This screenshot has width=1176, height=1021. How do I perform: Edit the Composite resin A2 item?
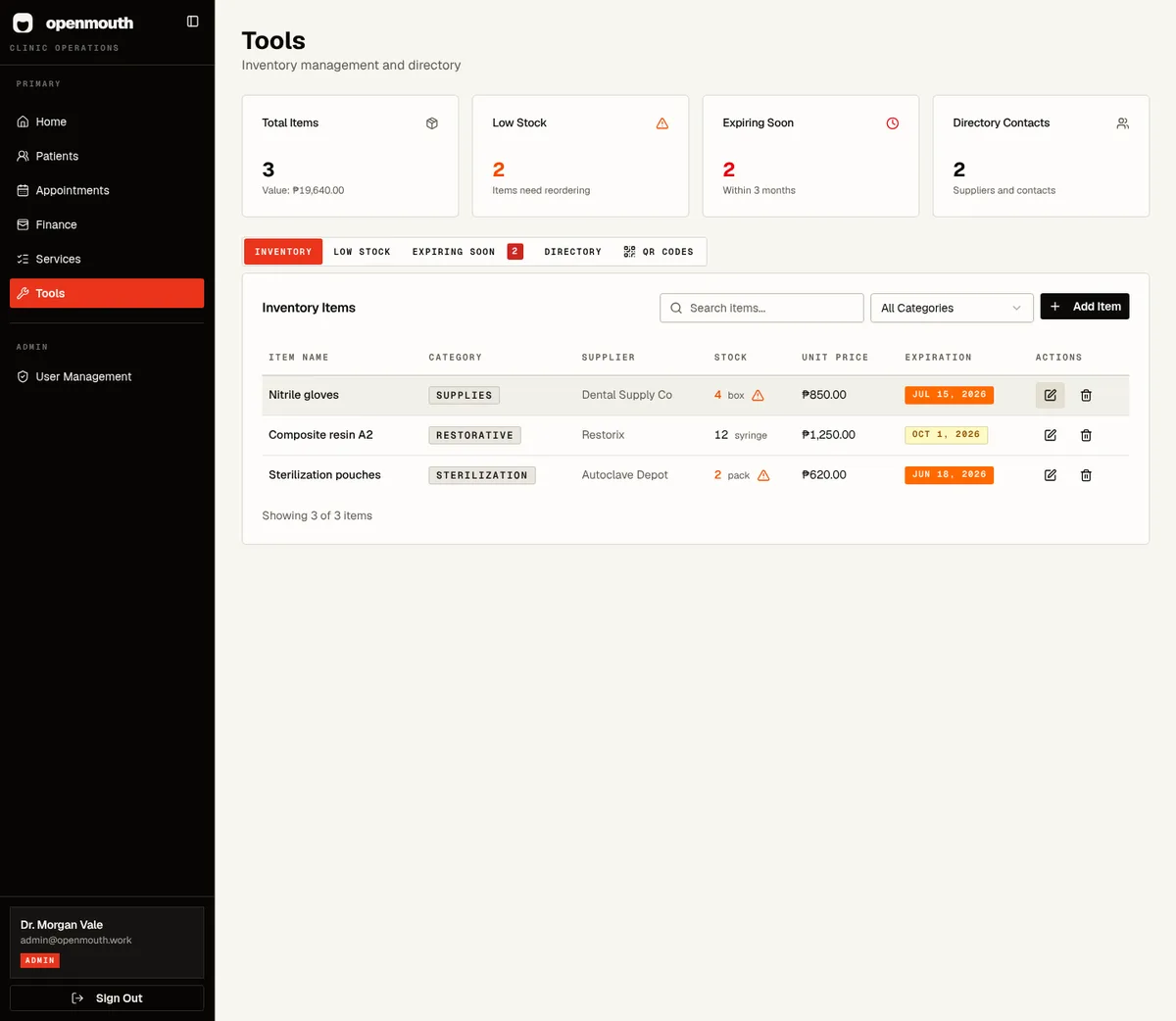[1050, 435]
